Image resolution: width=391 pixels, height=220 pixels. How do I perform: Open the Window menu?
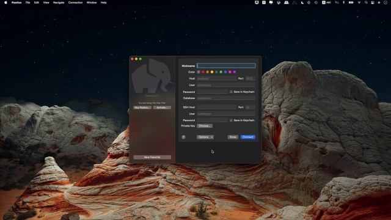point(92,2)
